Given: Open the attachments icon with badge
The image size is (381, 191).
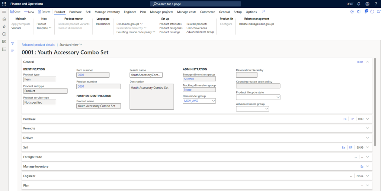Looking at the screenshot, I should [366, 11].
